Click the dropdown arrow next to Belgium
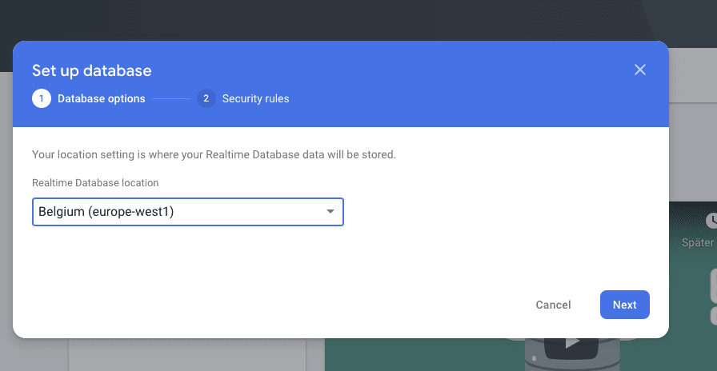 (330, 212)
